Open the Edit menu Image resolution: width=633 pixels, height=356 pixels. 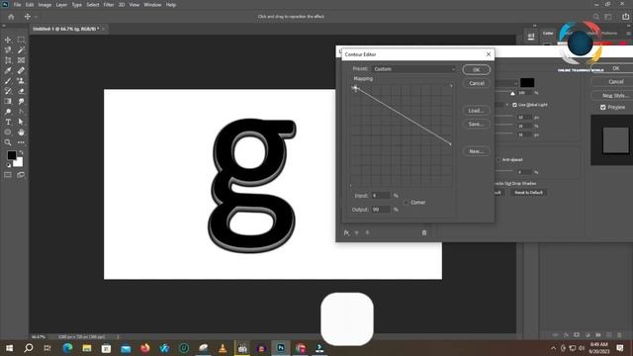pos(30,5)
